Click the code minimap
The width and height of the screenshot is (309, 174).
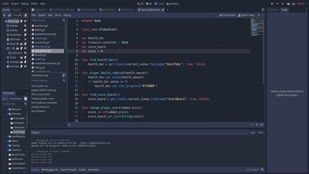257,27
